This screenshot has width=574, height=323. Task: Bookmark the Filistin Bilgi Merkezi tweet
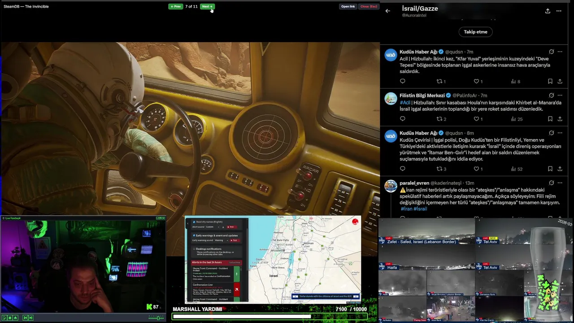(x=550, y=119)
